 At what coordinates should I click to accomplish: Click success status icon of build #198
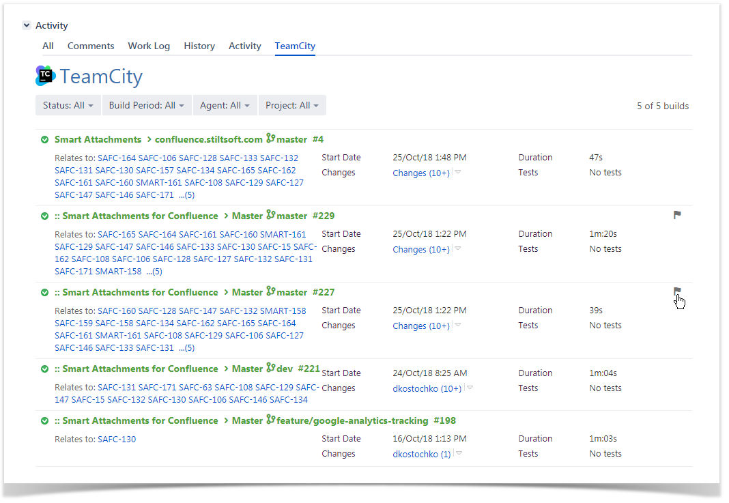pos(44,421)
